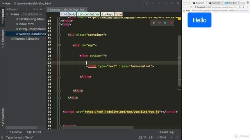This screenshot has width=250, height=140.
Task: Toggle the 7: Structure tool window tab
Action: (x=3, y=38)
